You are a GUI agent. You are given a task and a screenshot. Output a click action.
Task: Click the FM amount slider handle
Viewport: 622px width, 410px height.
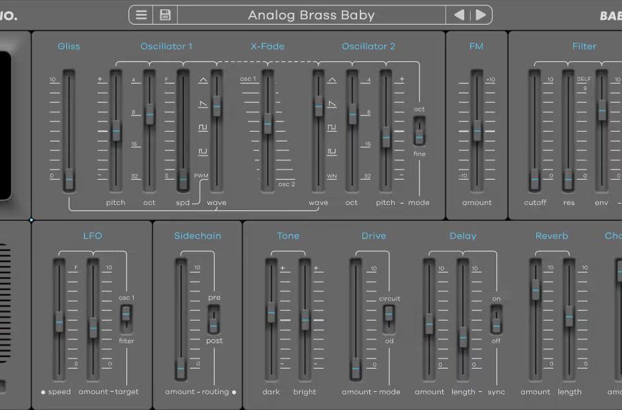pos(477,131)
